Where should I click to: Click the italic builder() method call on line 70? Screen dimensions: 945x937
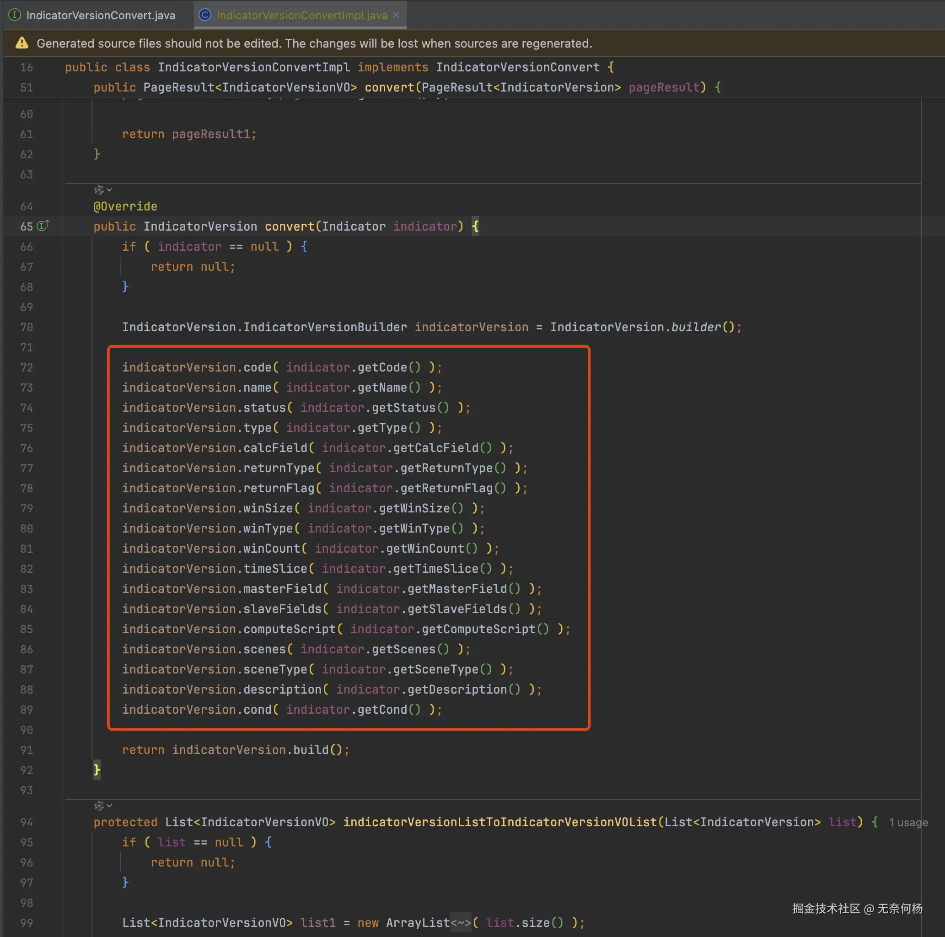pyautogui.click(x=696, y=327)
